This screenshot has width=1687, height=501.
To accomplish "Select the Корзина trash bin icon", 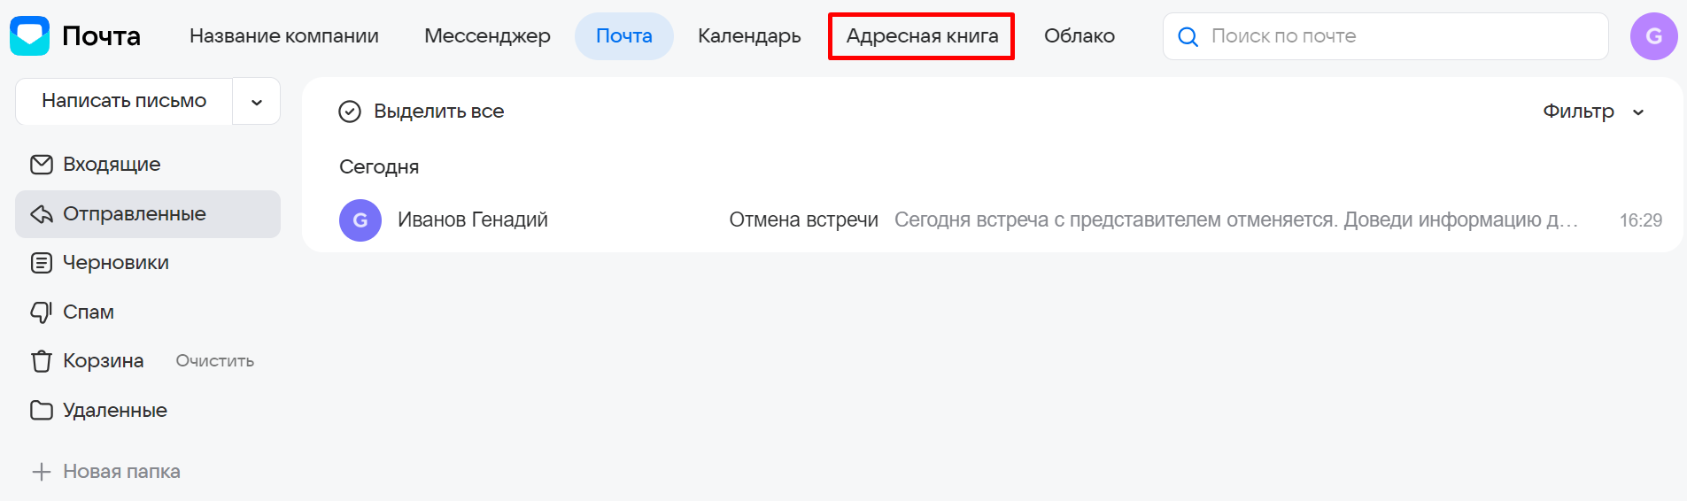I will click(42, 361).
